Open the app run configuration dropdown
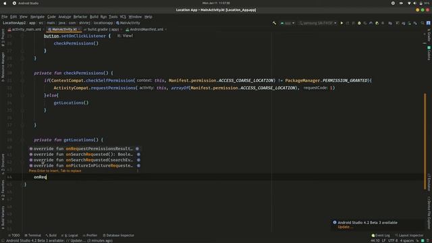 [288, 23]
